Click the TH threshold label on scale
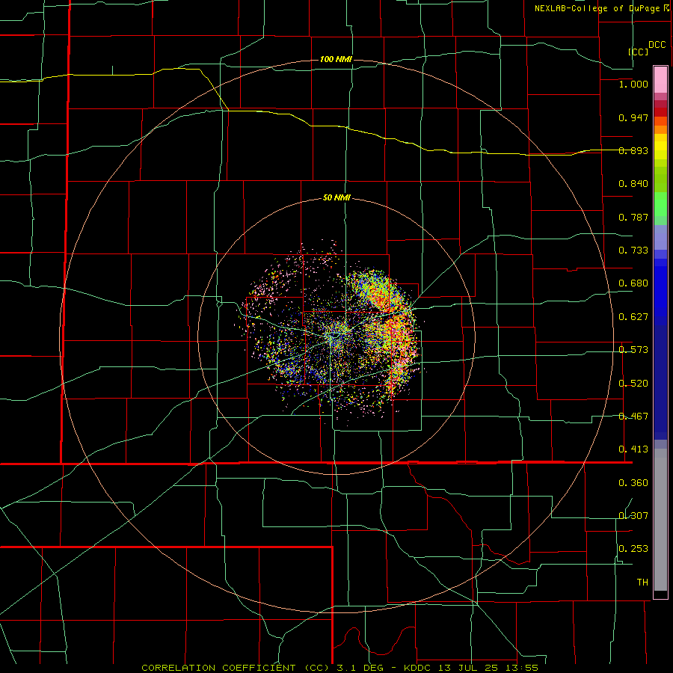673x673 pixels. click(x=642, y=583)
